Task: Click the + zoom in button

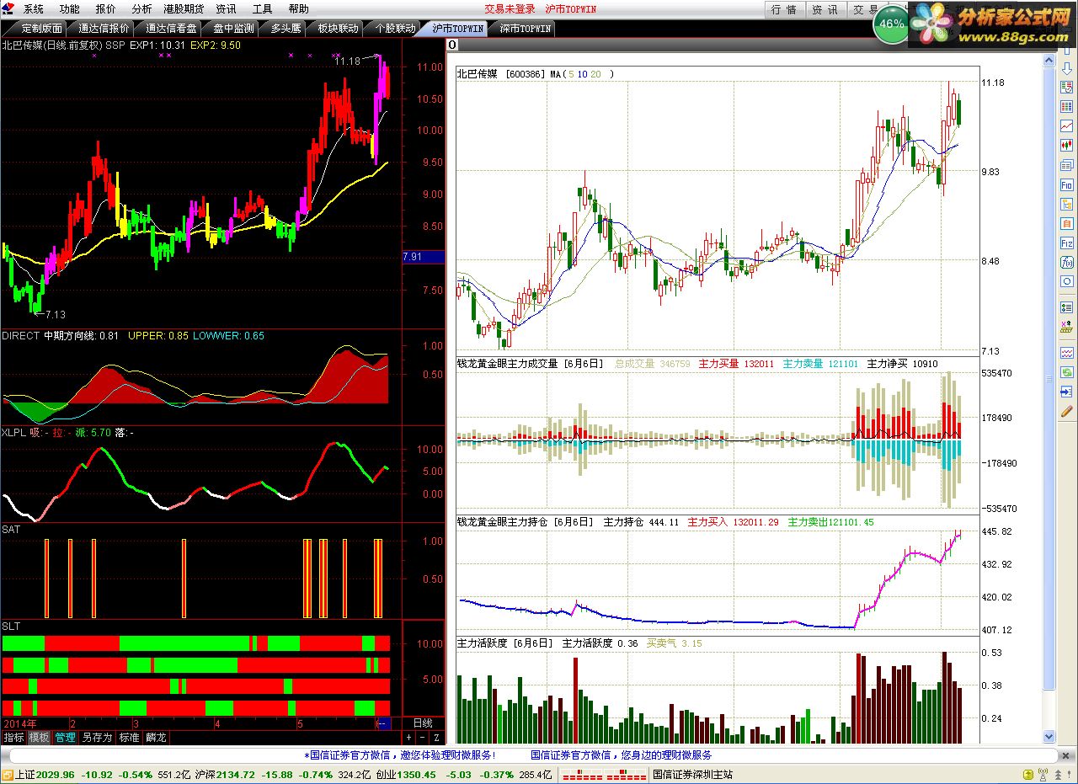Action: [x=409, y=738]
